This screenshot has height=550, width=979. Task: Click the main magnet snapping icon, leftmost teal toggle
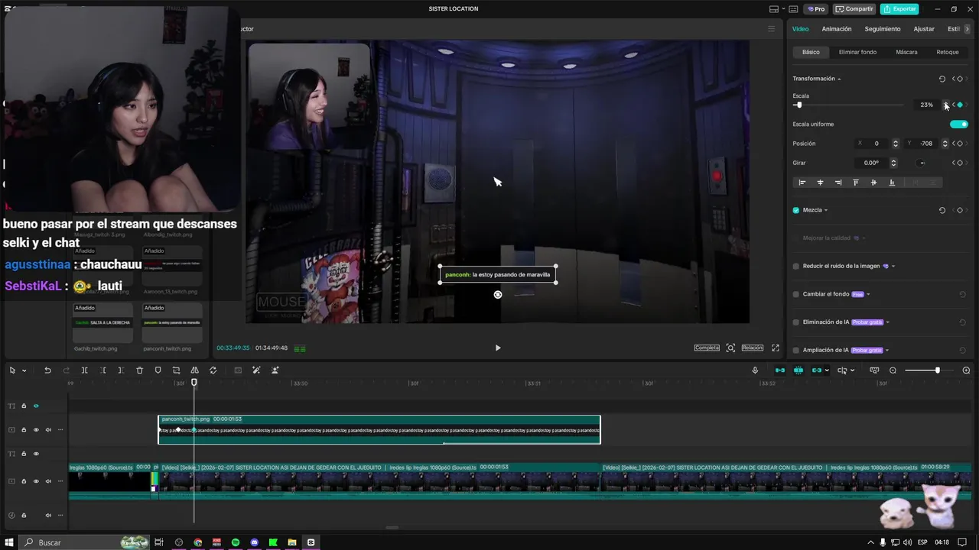[780, 370]
